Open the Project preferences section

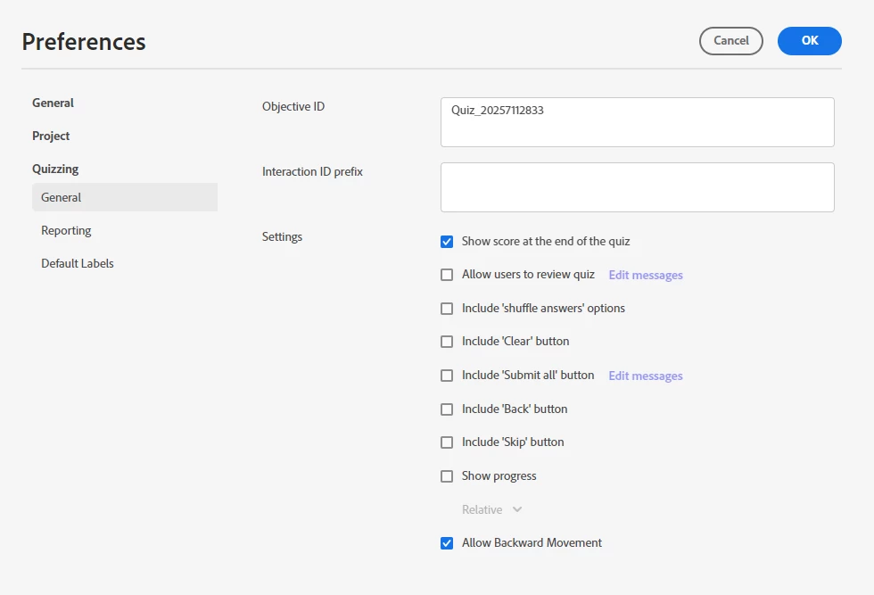point(51,136)
